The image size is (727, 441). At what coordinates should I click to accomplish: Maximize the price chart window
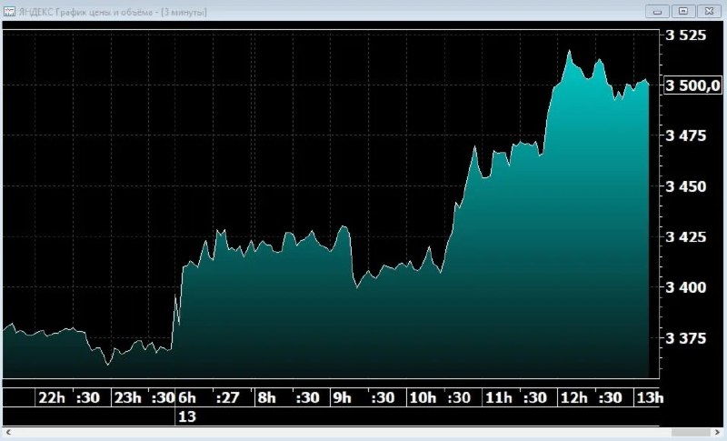[683, 11]
